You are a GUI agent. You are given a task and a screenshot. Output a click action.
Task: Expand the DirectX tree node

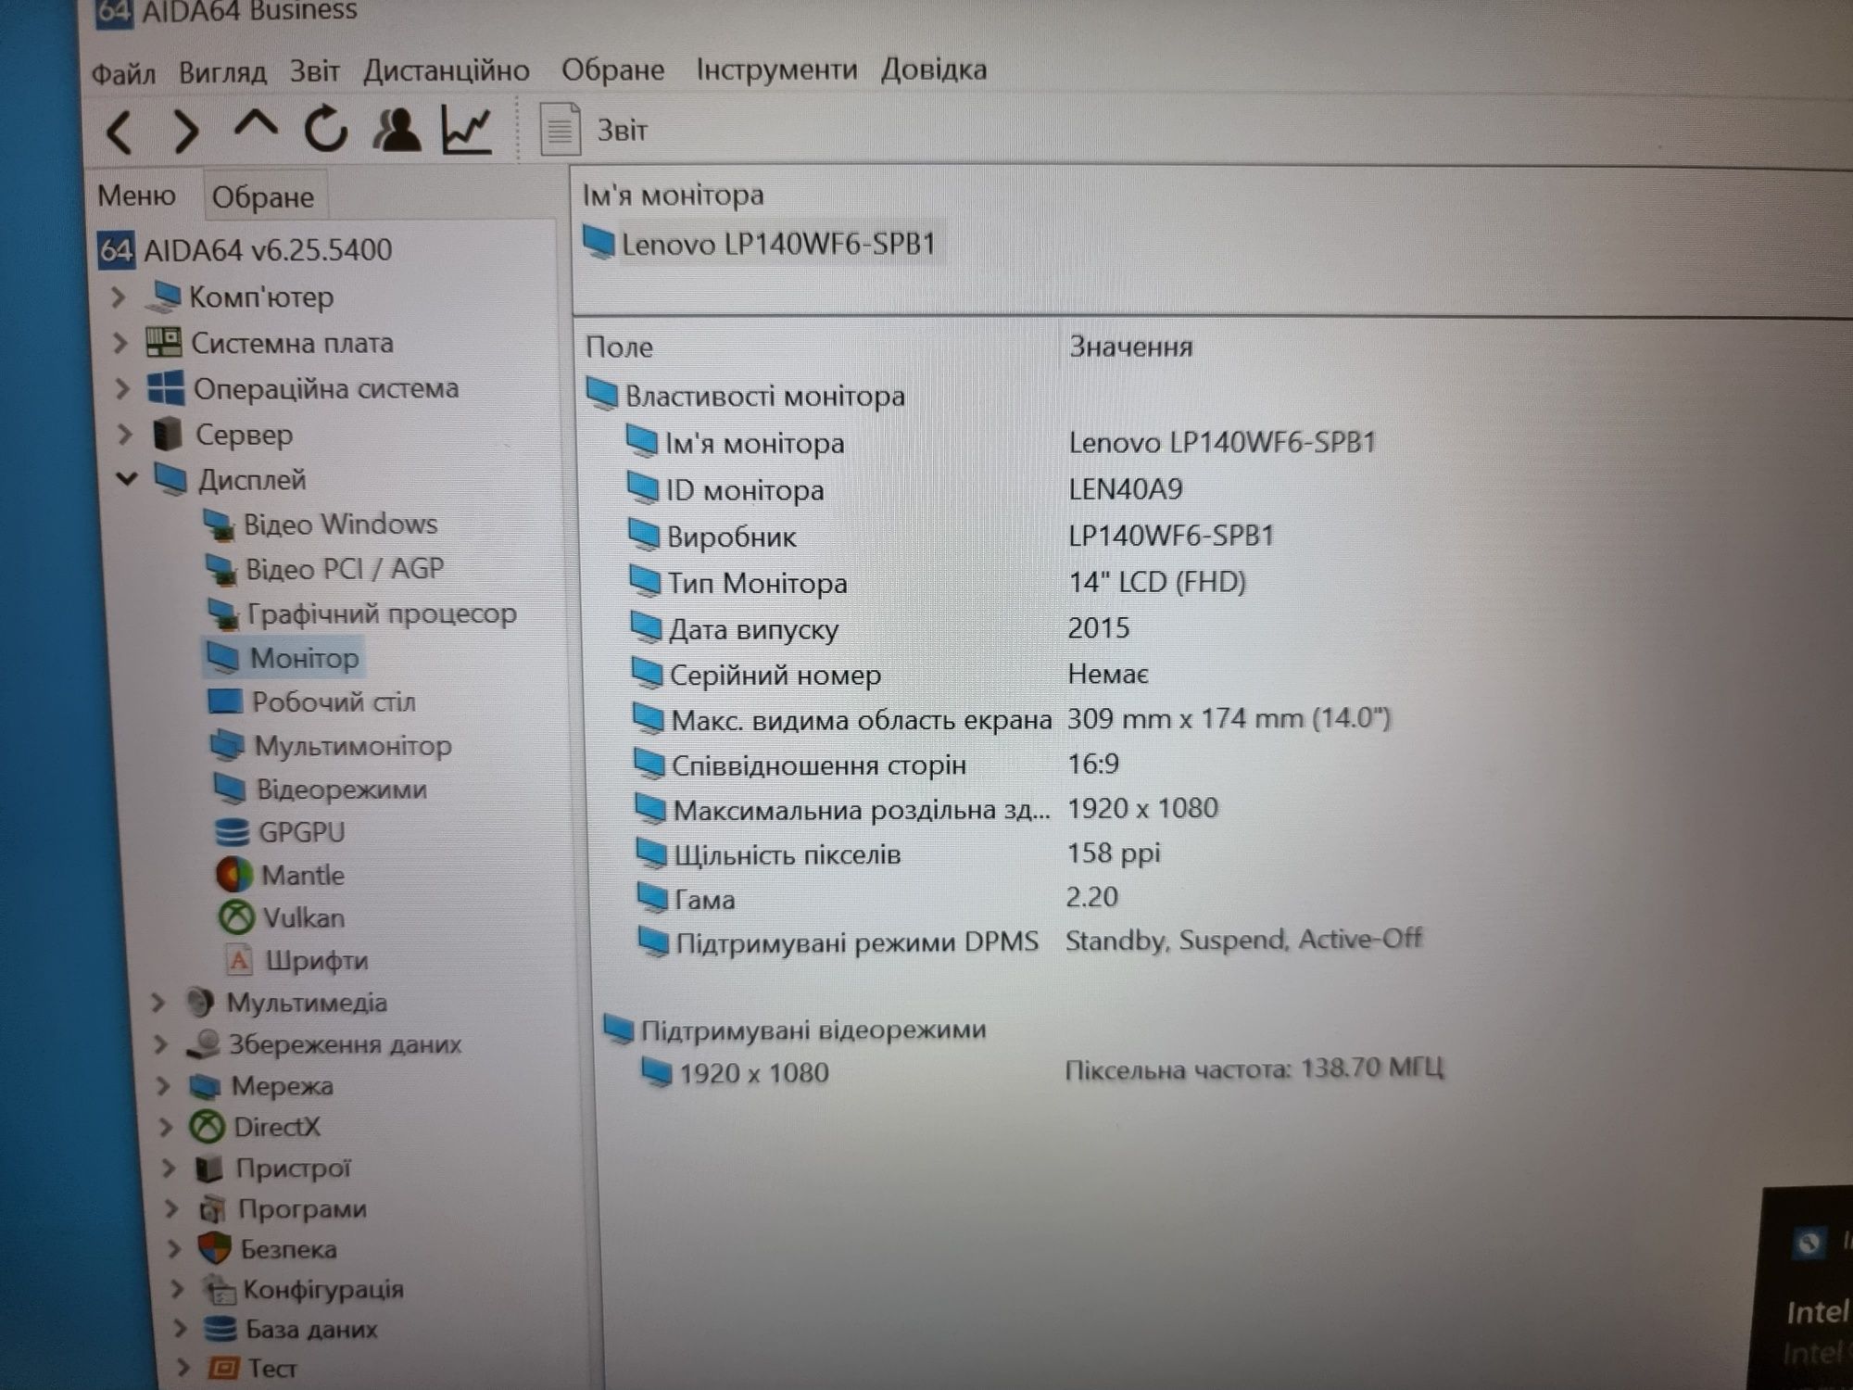166,1128
